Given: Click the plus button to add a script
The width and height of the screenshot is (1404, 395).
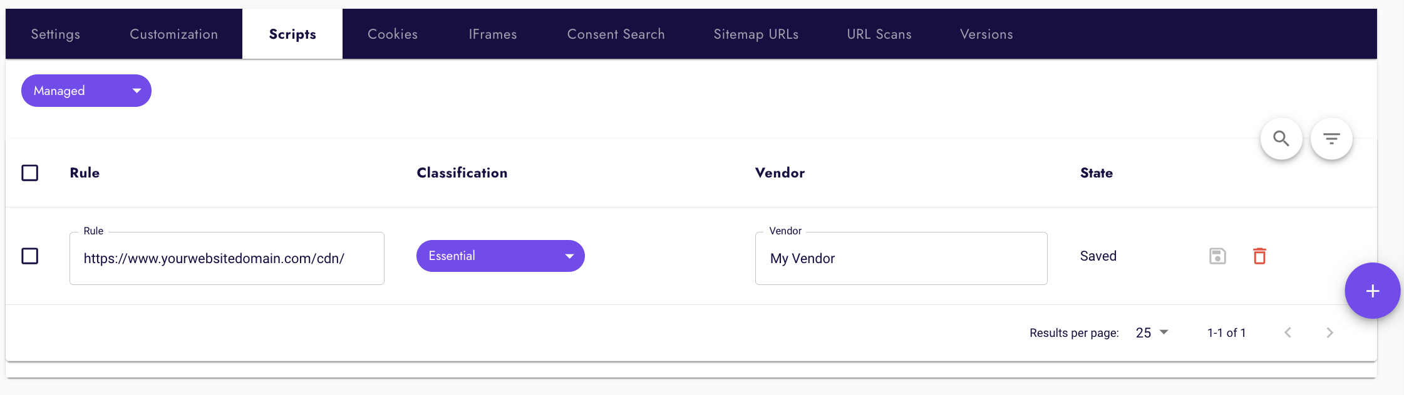Looking at the screenshot, I should (1372, 291).
